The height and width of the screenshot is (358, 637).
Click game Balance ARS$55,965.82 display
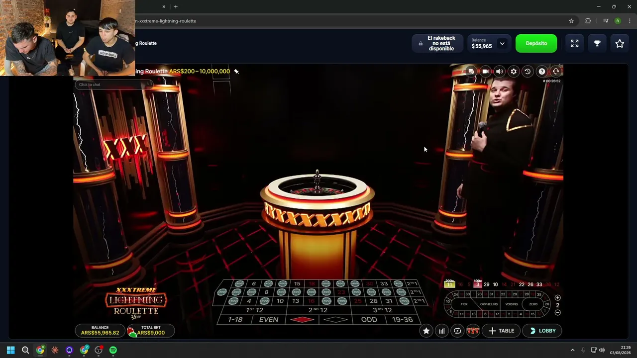(100, 331)
